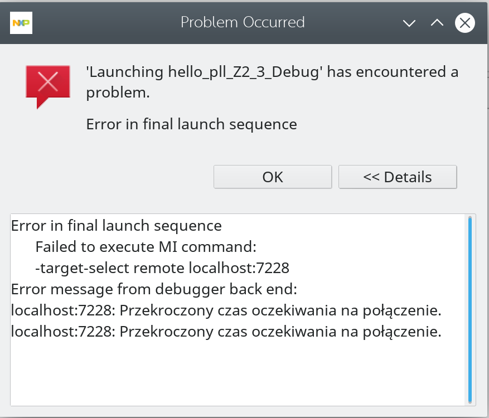Click the details pane vertical scrollbar
The image size is (489, 418).
470,308
